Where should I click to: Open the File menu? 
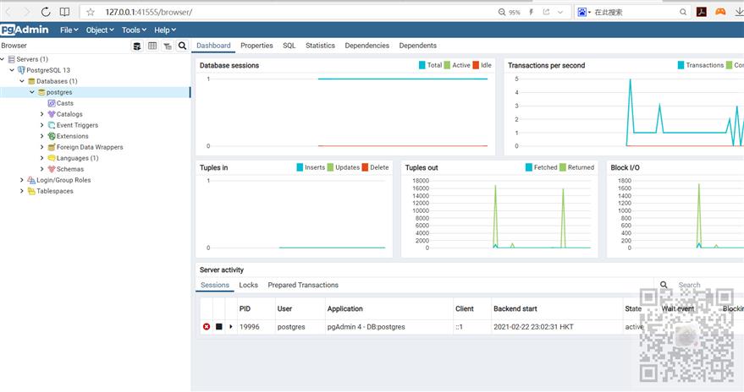point(69,30)
